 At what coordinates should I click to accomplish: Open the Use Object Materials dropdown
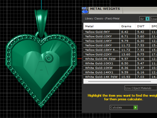coord(141,88)
